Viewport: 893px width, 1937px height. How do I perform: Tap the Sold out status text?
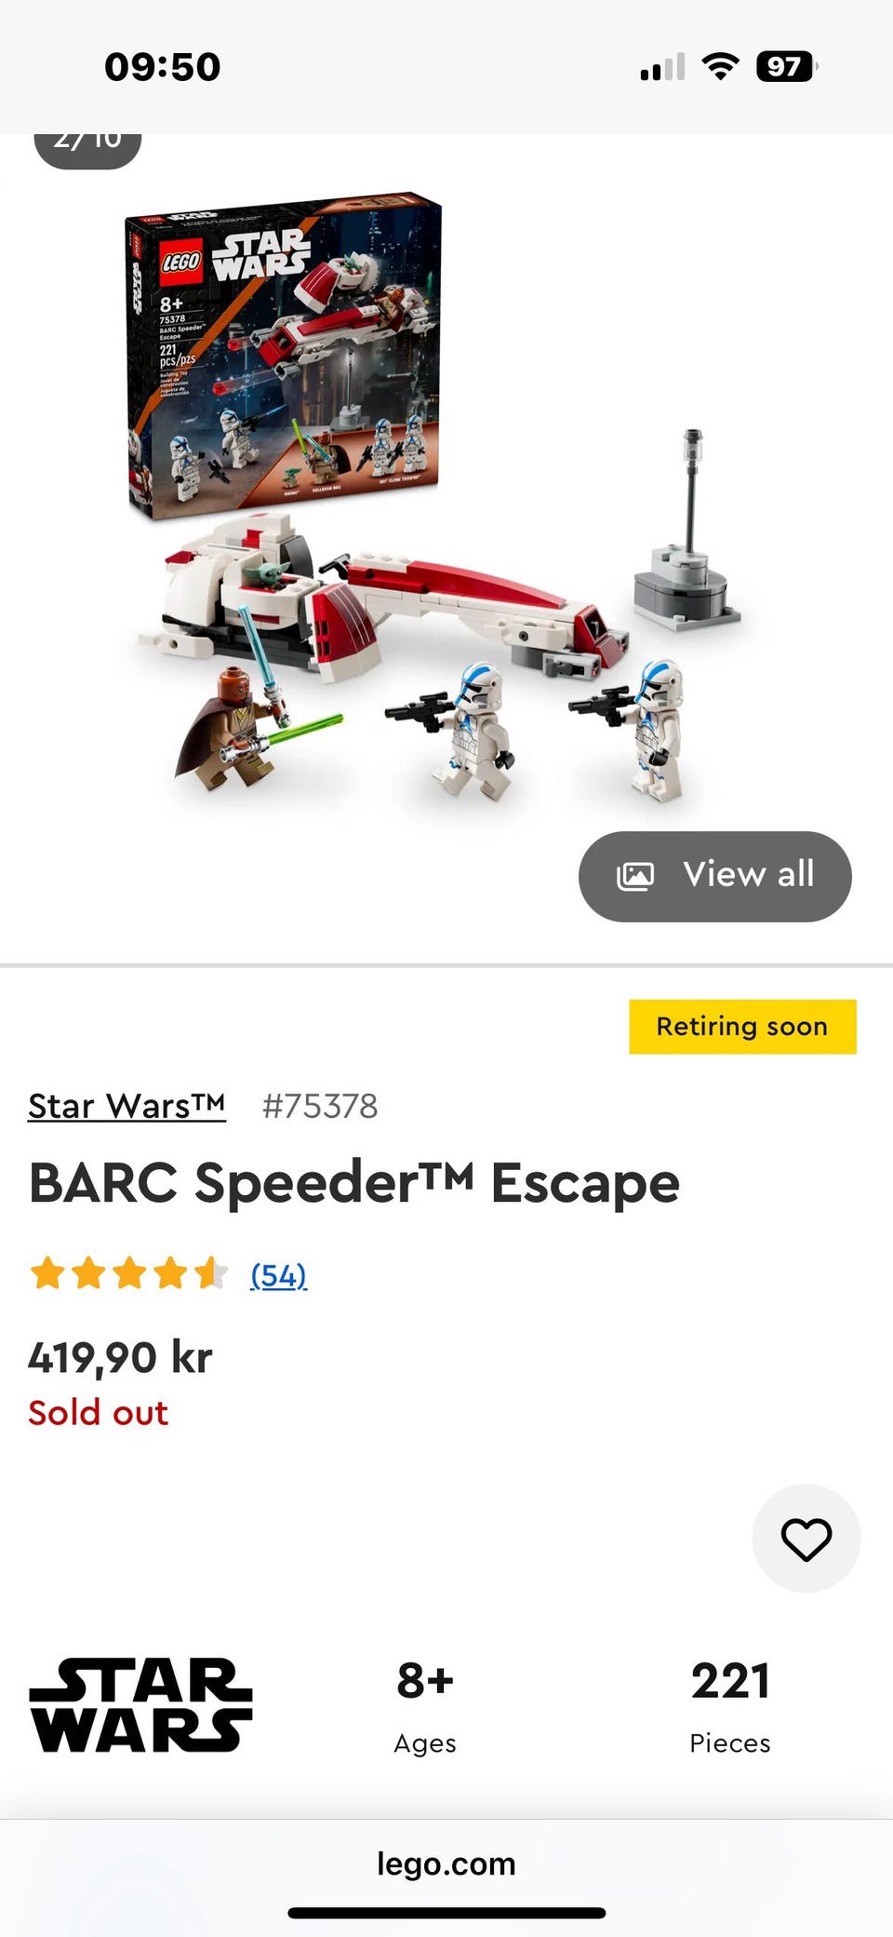click(x=99, y=1412)
